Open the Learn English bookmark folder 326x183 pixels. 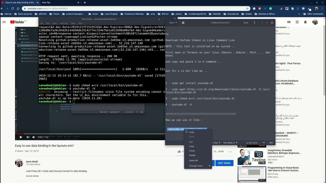[109, 14]
